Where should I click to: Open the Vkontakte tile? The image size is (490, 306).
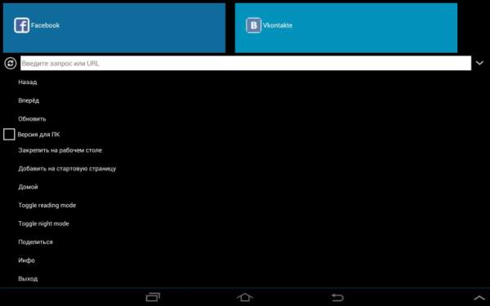tap(346, 28)
